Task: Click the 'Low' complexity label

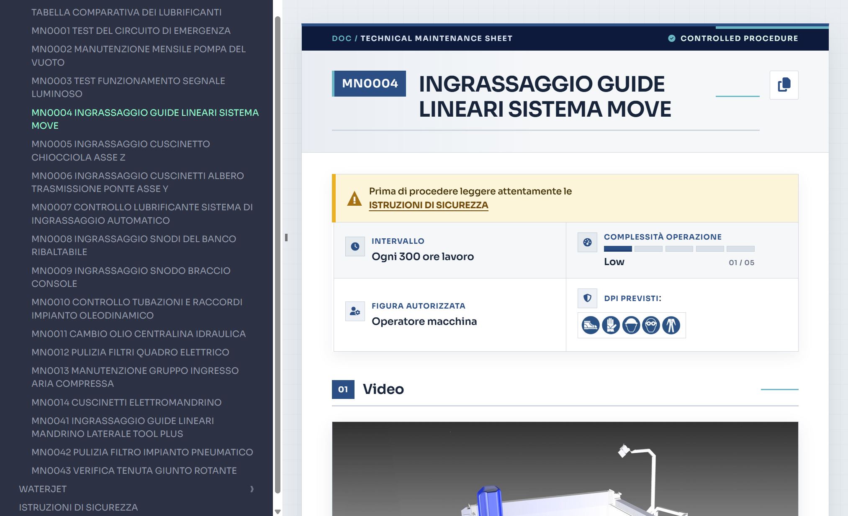Action: 614,262
